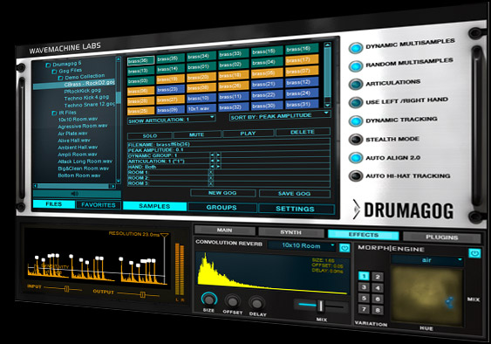This screenshot has width=491, height=344.
Task: Open the 10x10 Room reverb preset dropdown
Action: [x=302, y=245]
